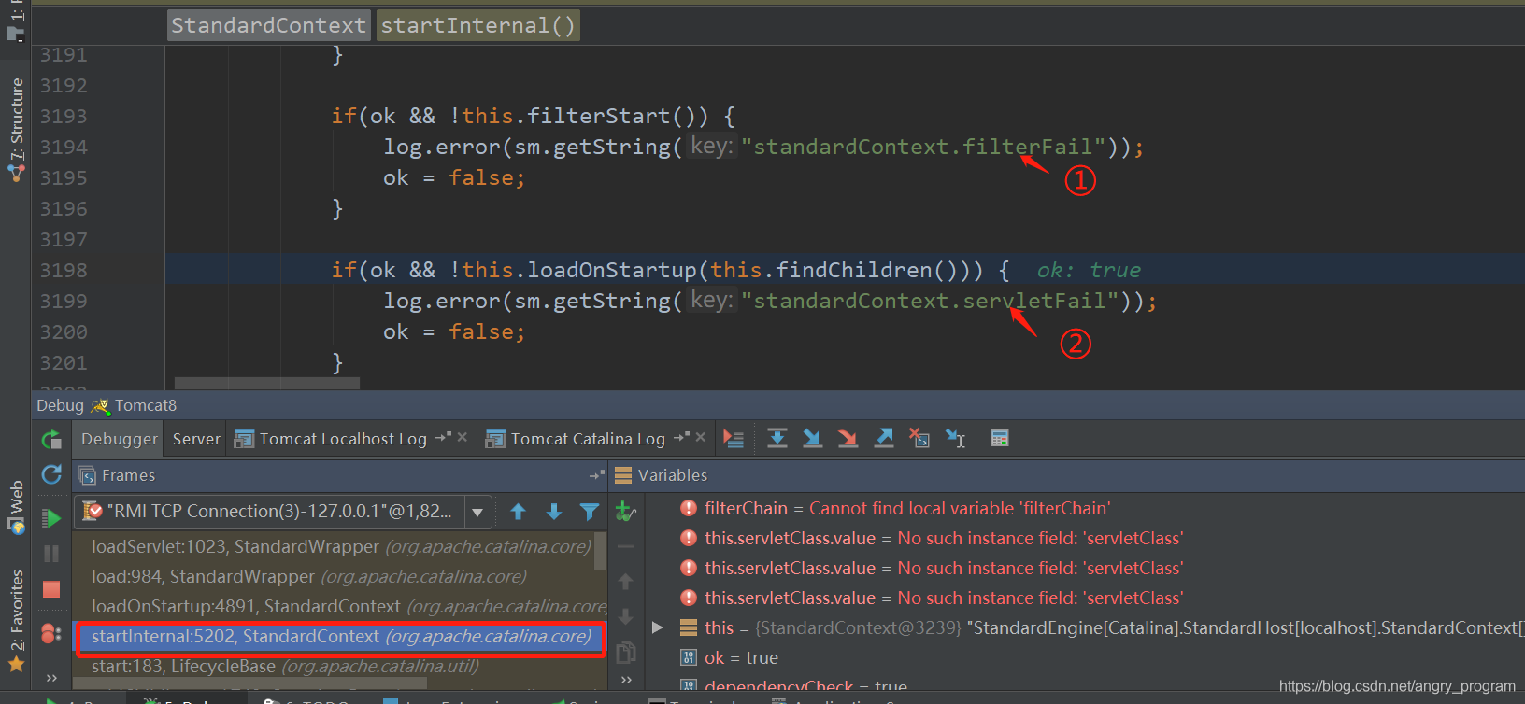Add a new watch in Variables
This screenshot has height=704, width=1525.
point(625,511)
